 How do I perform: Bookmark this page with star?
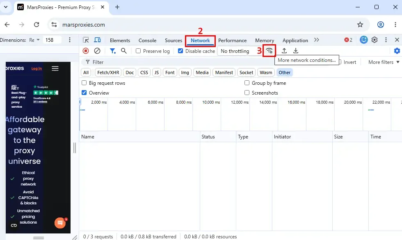click(x=360, y=25)
